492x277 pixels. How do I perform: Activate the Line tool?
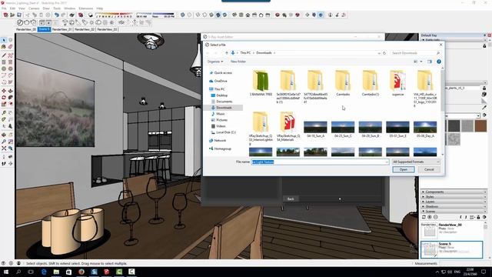4,55
